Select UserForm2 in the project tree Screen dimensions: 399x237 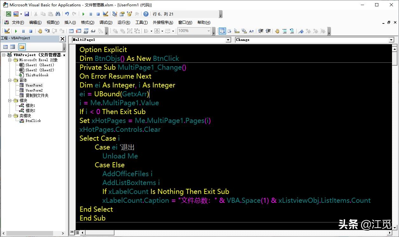[34, 90]
